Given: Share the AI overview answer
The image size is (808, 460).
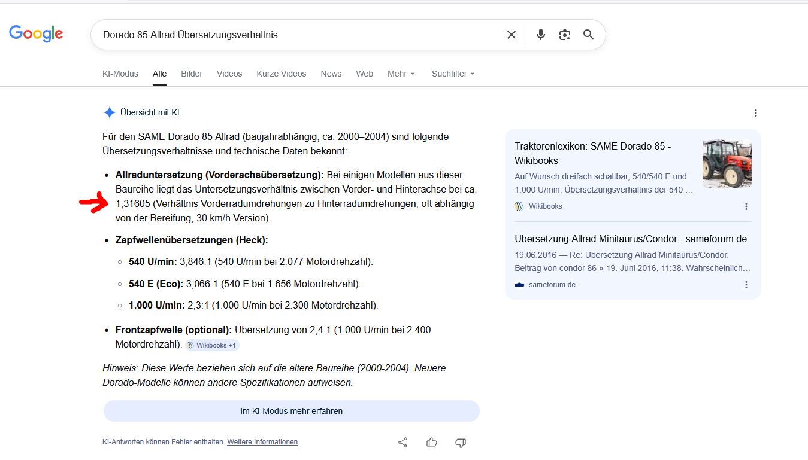Looking at the screenshot, I should pyautogui.click(x=403, y=443).
